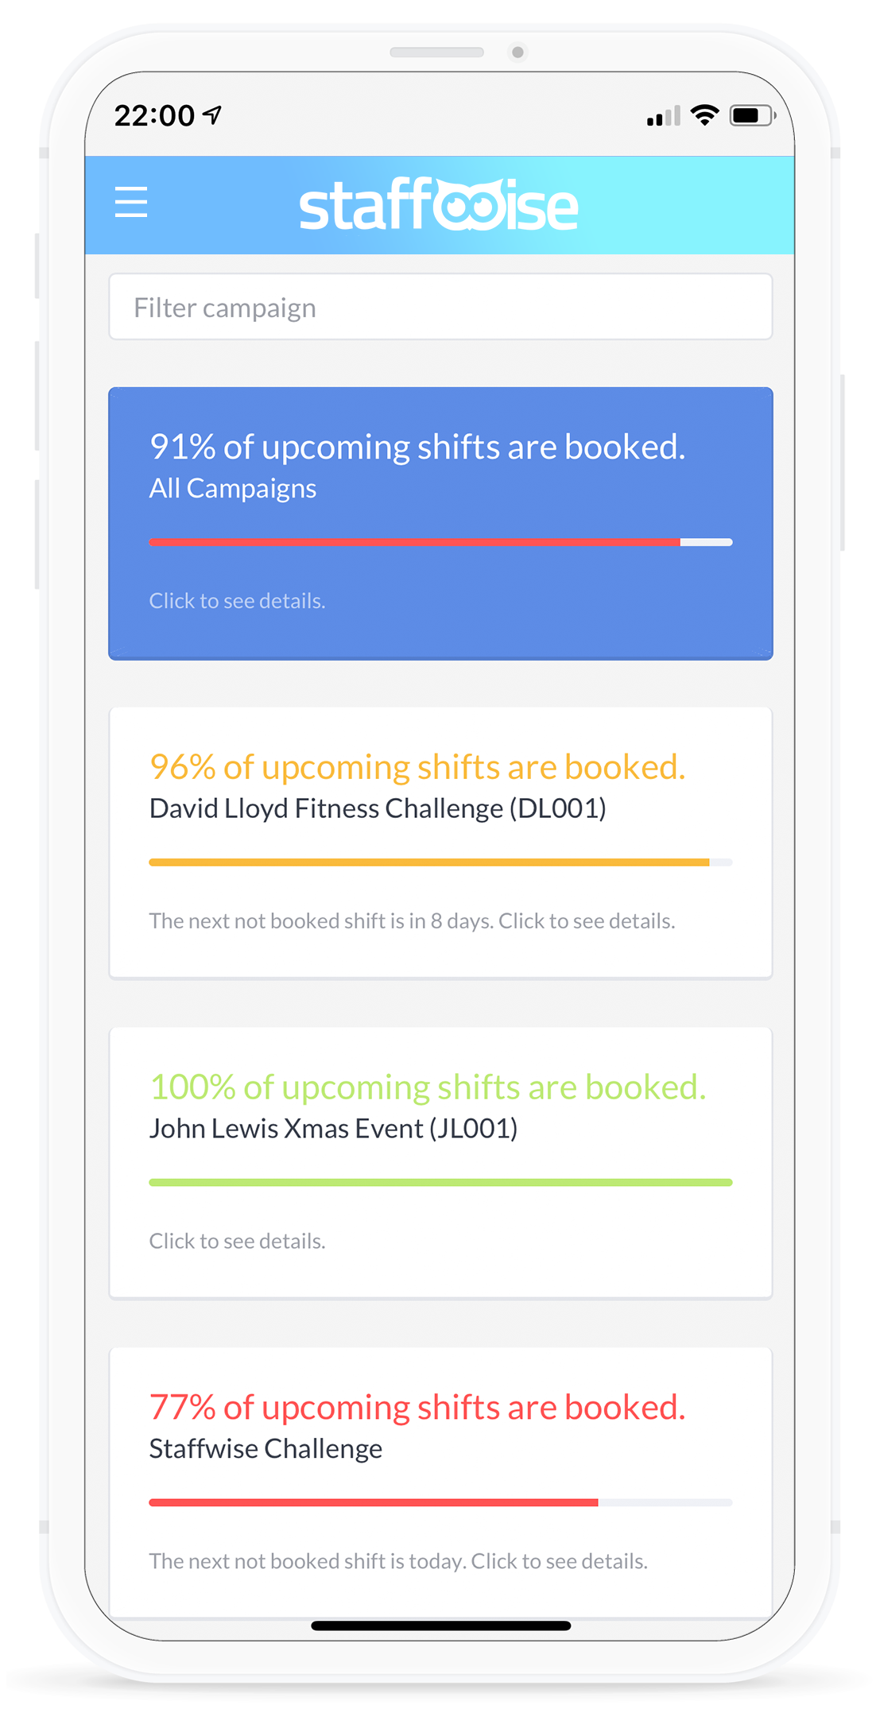Click the Filter campaign input field
This screenshot has height=1736, width=876.
point(440,307)
